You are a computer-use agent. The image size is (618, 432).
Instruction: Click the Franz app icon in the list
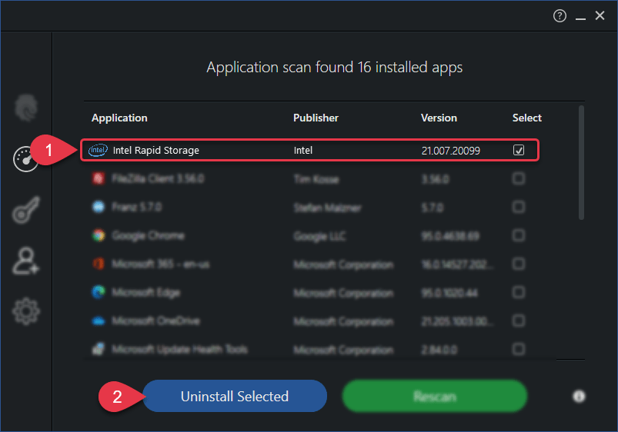click(x=99, y=207)
